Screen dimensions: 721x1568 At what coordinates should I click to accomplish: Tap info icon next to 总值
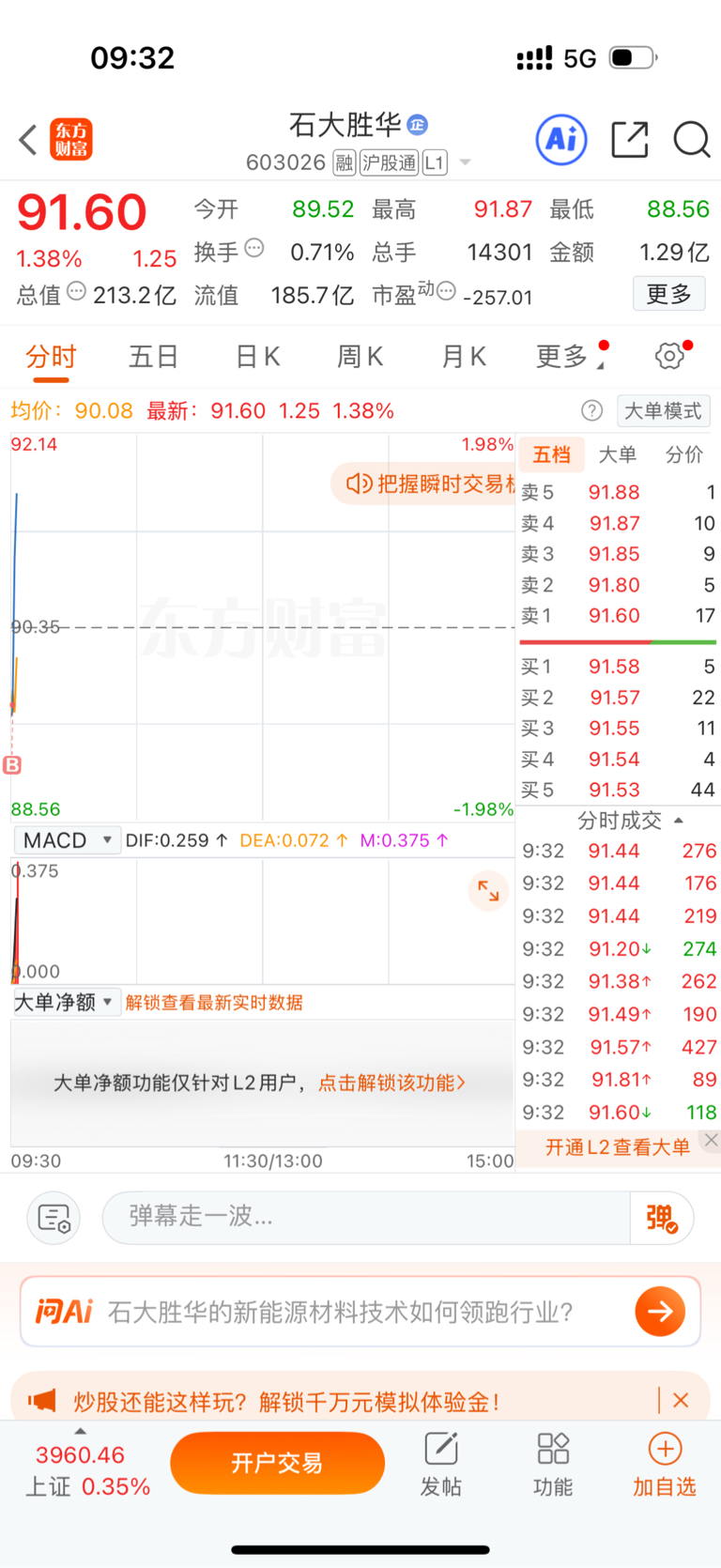pos(77,291)
